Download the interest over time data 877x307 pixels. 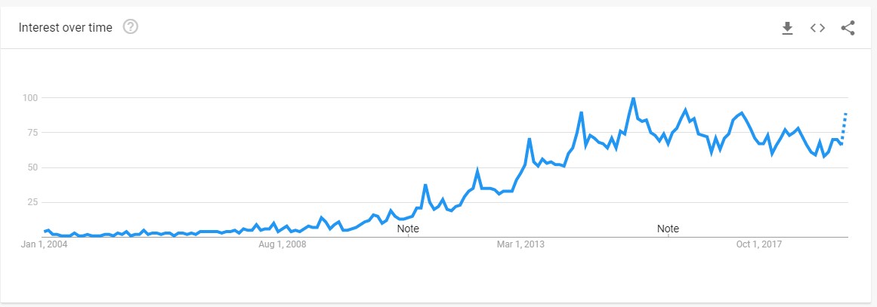click(x=788, y=28)
